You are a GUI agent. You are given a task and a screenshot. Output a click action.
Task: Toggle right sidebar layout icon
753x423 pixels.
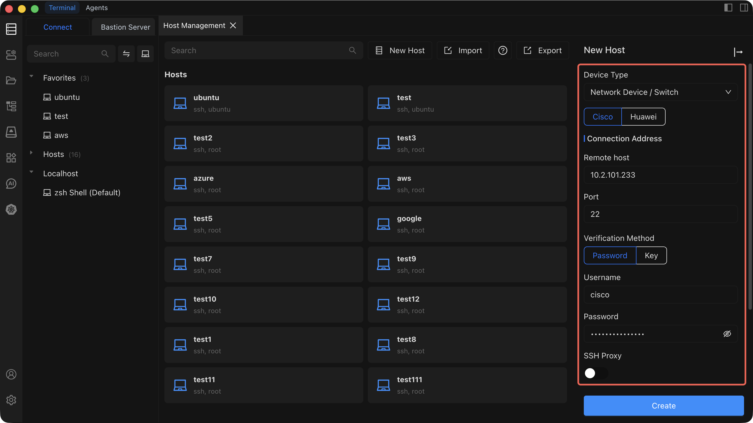pos(744,8)
